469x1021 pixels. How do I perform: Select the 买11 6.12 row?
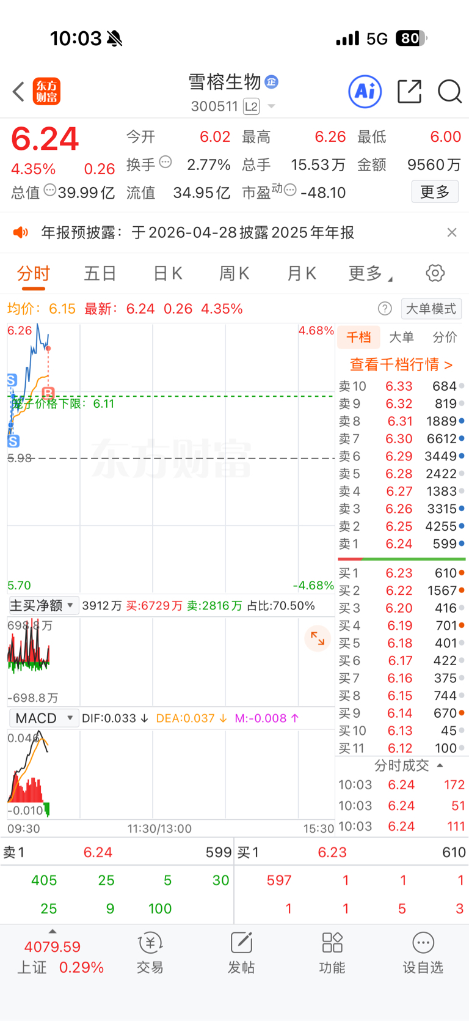(402, 748)
